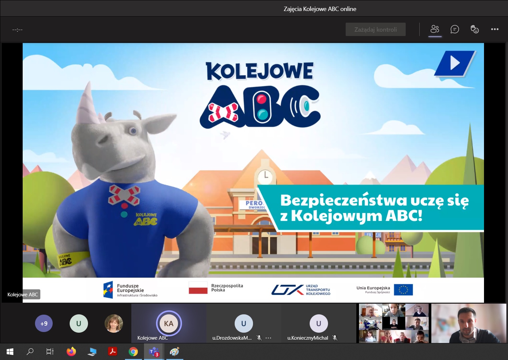Click the Urząd Transportu Kolejowego logo
Screen dimensions: 508x360
(301, 290)
